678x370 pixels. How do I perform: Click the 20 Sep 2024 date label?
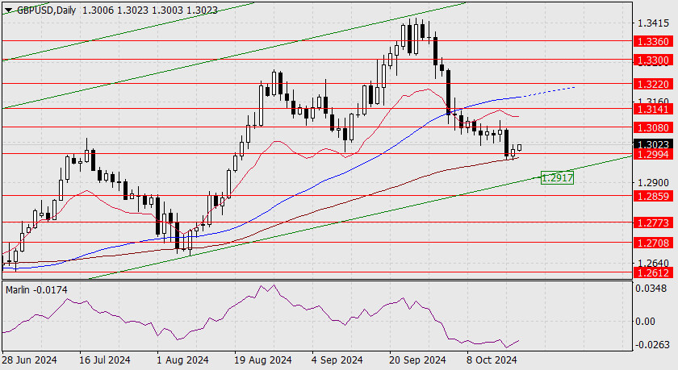[x=417, y=360]
